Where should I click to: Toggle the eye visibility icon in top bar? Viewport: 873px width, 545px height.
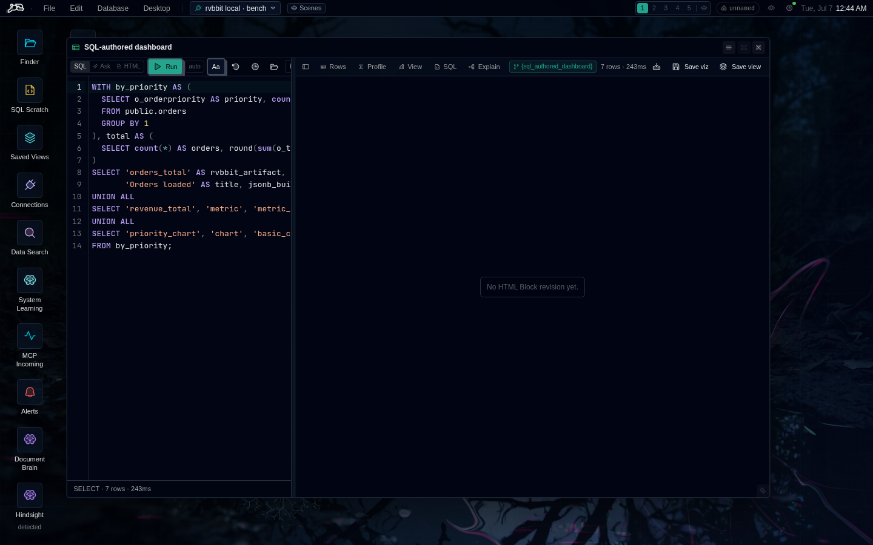[771, 8]
